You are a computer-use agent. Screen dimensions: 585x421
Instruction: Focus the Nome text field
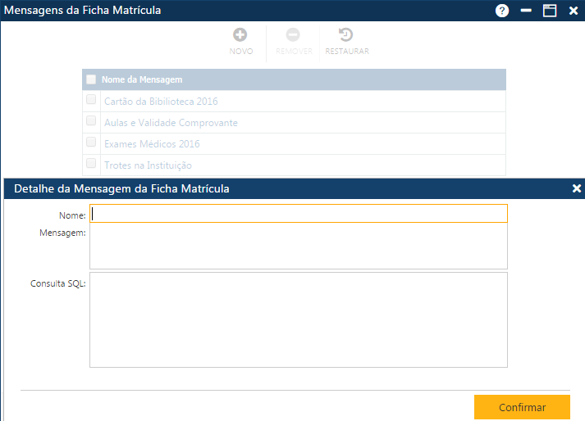tap(299, 214)
